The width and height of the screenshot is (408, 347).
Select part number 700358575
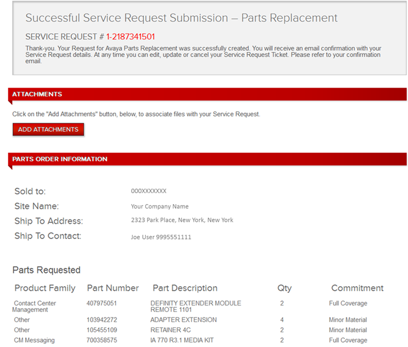pyautogui.click(x=102, y=340)
